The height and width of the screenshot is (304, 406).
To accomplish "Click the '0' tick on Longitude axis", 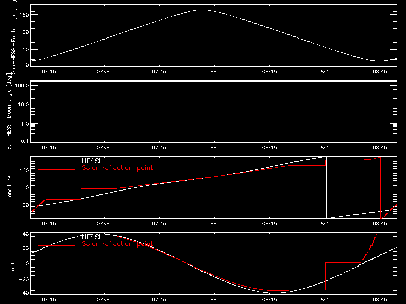I will coord(27,187).
